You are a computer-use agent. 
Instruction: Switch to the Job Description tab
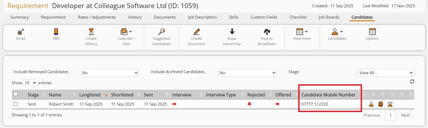(x=202, y=17)
